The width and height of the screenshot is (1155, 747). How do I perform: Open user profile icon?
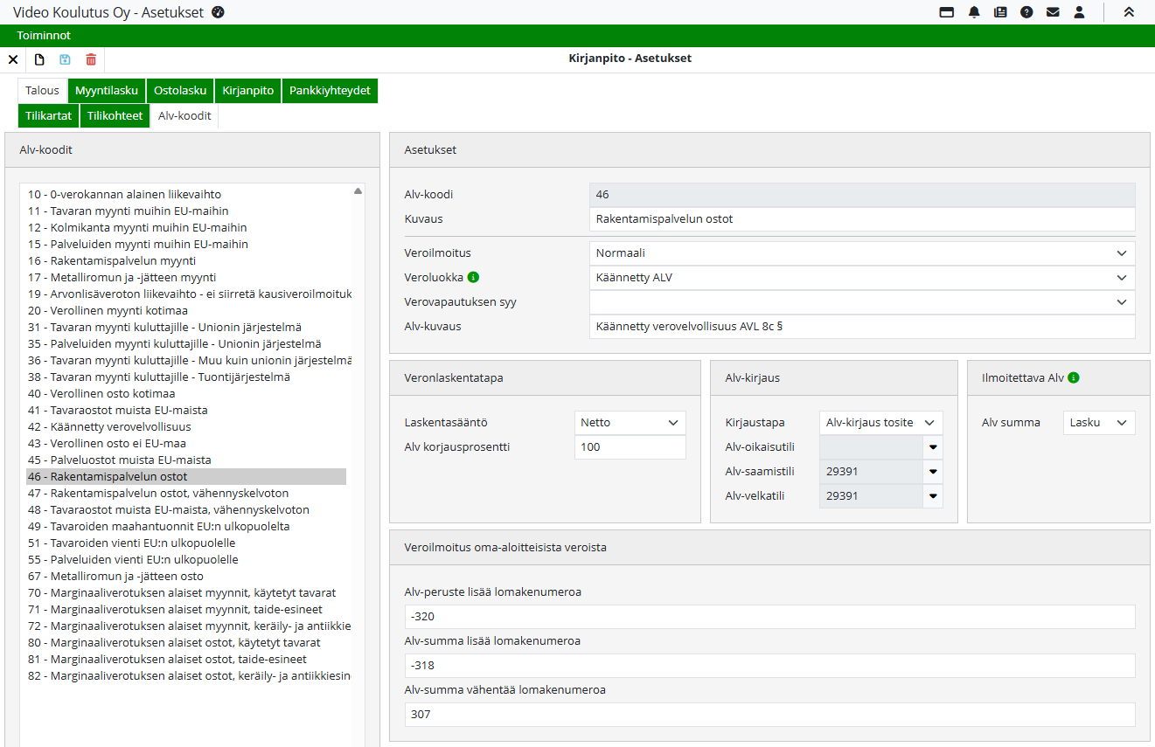(1079, 12)
